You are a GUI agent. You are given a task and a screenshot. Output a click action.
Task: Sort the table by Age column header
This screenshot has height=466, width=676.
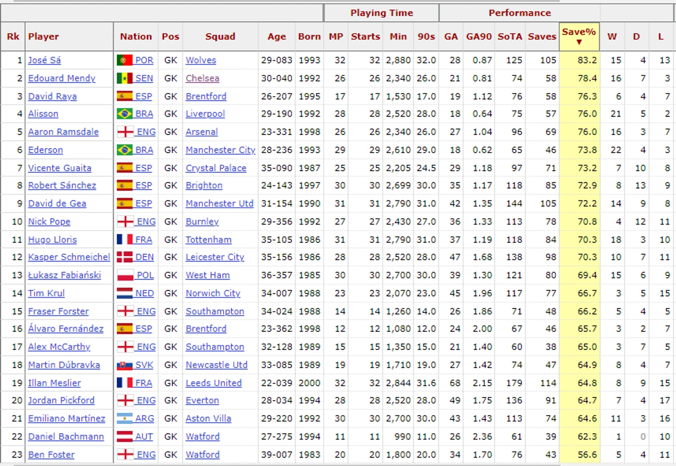[x=276, y=37]
